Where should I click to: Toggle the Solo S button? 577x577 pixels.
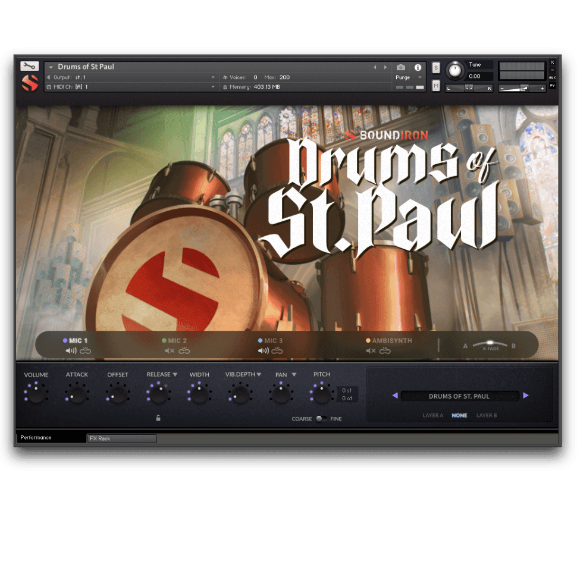(436, 68)
